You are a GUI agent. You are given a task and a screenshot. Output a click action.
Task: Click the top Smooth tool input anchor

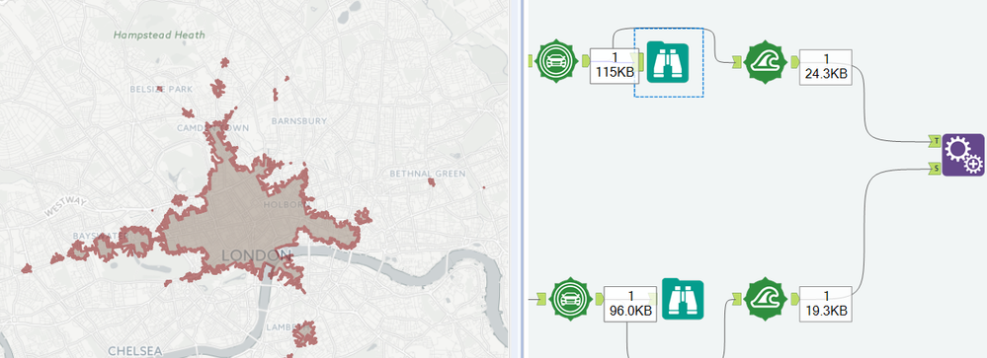pos(737,61)
